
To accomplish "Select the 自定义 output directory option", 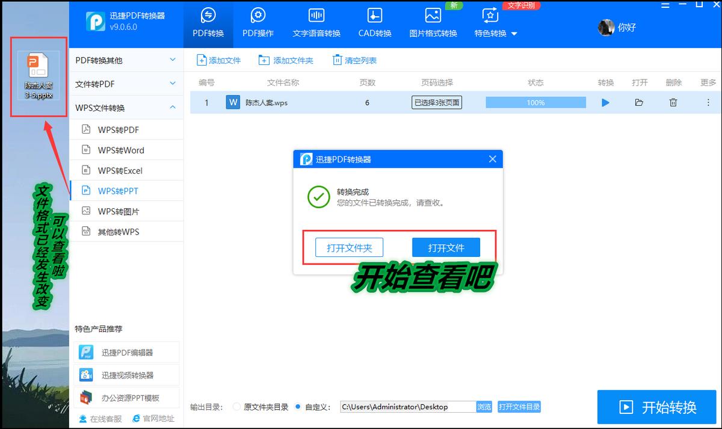I will (x=298, y=406).
